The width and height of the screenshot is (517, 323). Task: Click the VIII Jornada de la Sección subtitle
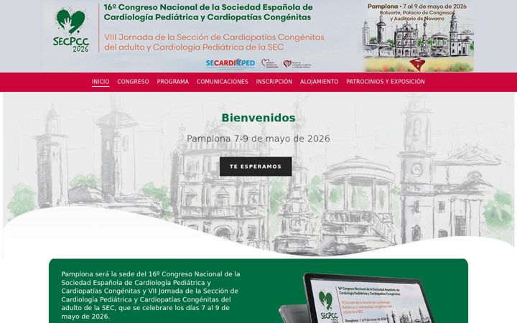214,42
